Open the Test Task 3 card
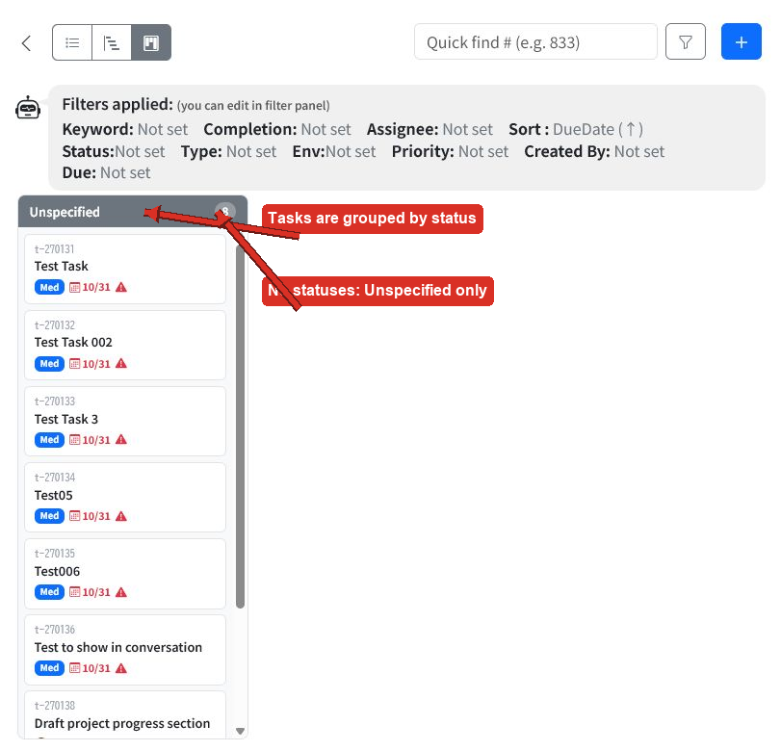781x751 pixels. point(125,422)
